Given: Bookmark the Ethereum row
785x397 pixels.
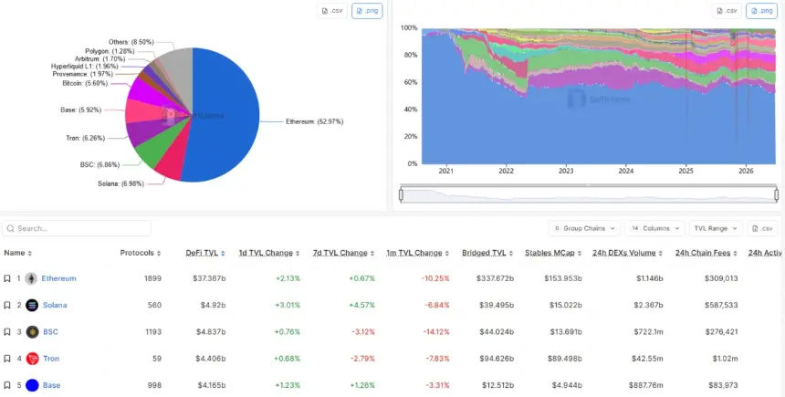Looking at the screenshot, I should (x=7, y=278).
